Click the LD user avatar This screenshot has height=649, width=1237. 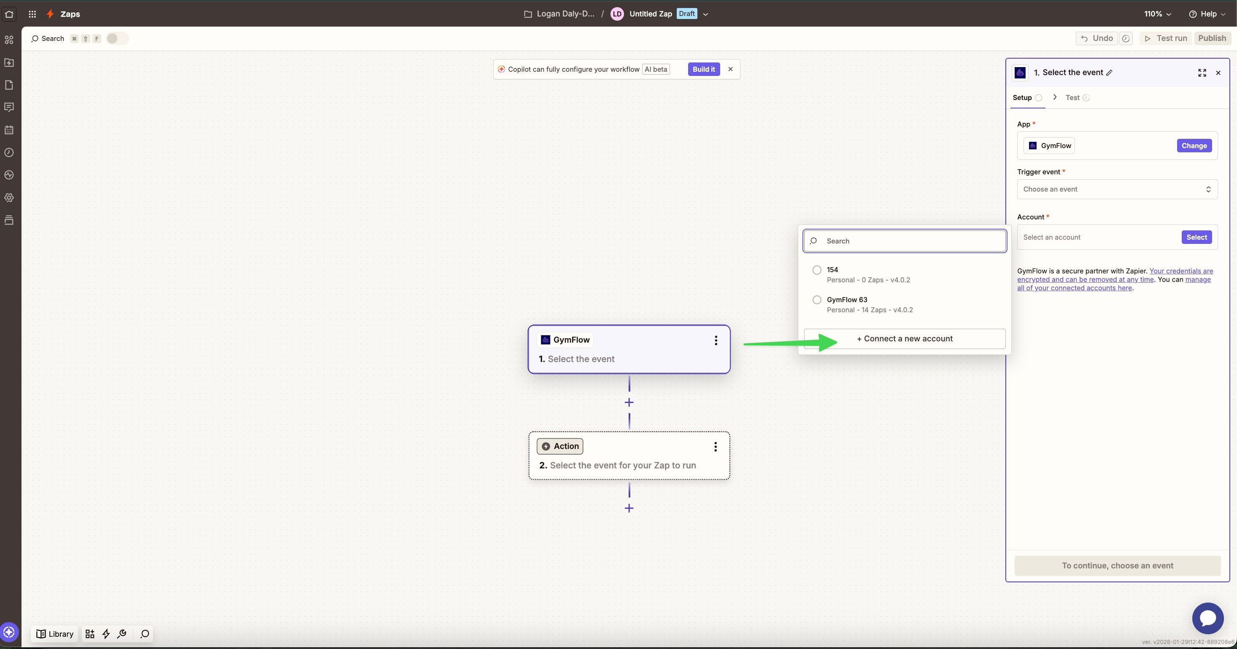coord(617,14)
